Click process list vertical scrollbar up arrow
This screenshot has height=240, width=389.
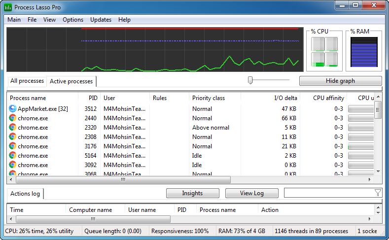pyautogui.click(x=378, y=97)
